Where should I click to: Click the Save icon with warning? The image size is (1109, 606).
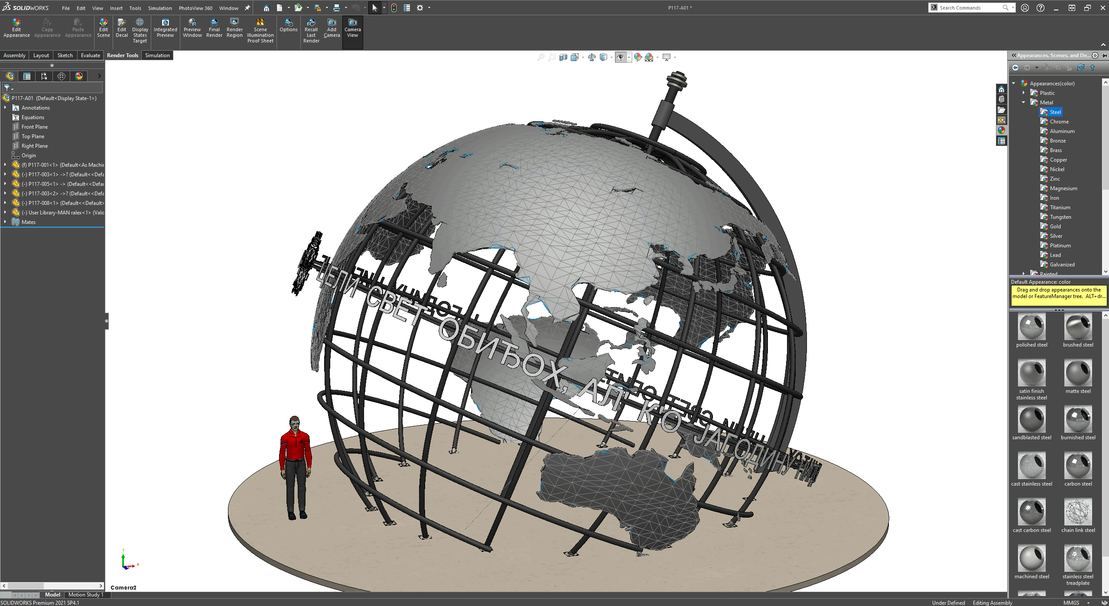point(318,8)
